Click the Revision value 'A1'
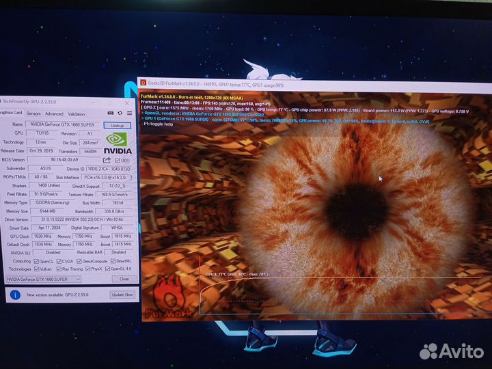Image resolution: width=492 pixels, height=369 pixels. (90, 134)
